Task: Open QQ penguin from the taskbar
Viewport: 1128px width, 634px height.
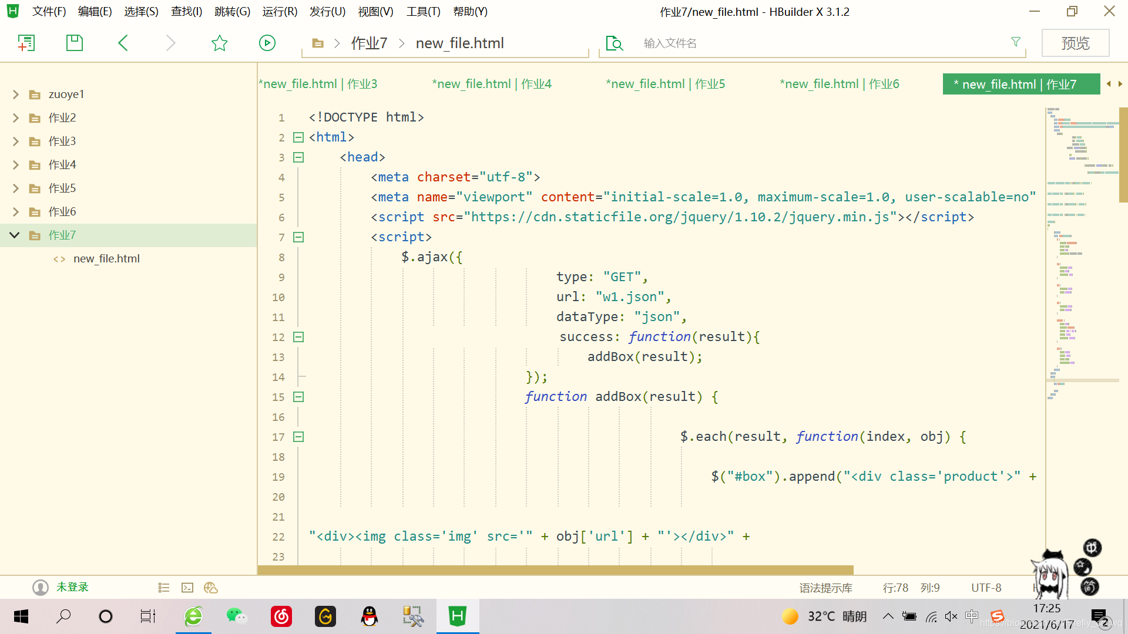Action: 370,616
